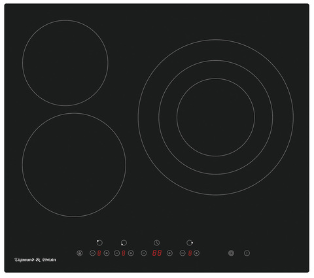The height and width of the screenshot is (278, 314).
Task: Decrease timer value with minus key
Action: coord(144,253)
